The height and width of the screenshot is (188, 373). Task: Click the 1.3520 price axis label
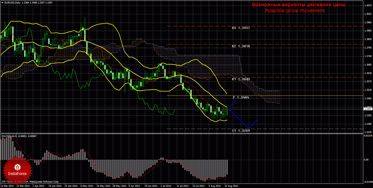pyautogui.click(x=368, y=90)
